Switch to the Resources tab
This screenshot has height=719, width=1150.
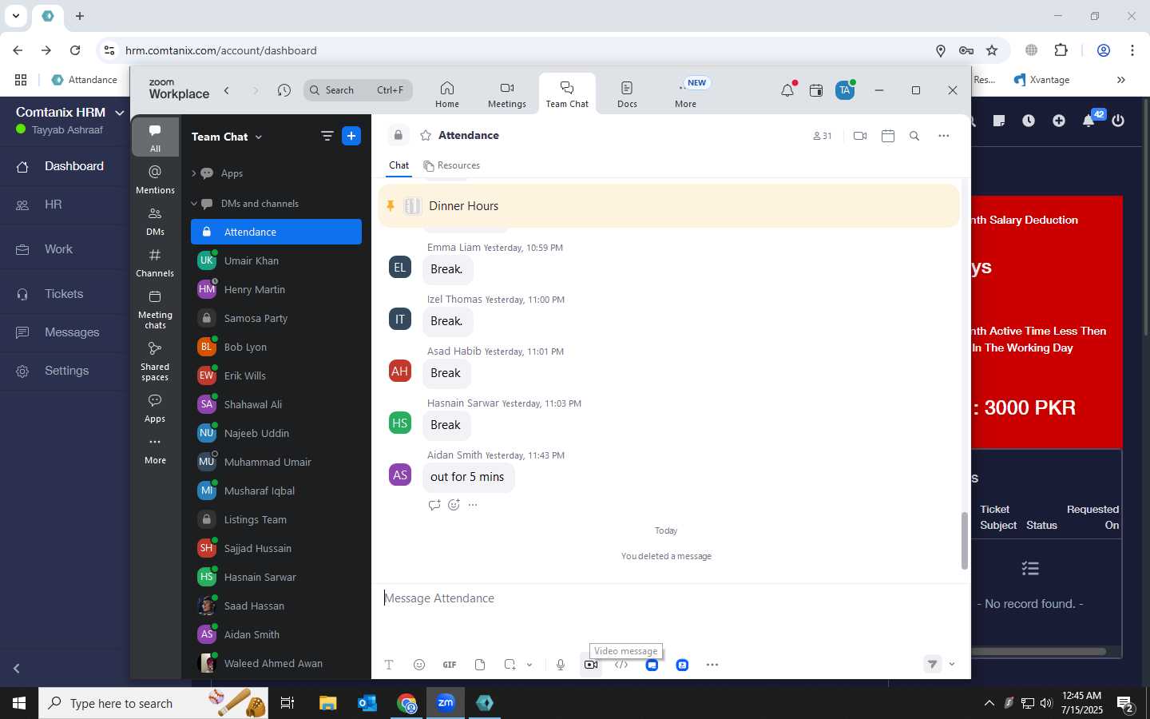point(452,165)
